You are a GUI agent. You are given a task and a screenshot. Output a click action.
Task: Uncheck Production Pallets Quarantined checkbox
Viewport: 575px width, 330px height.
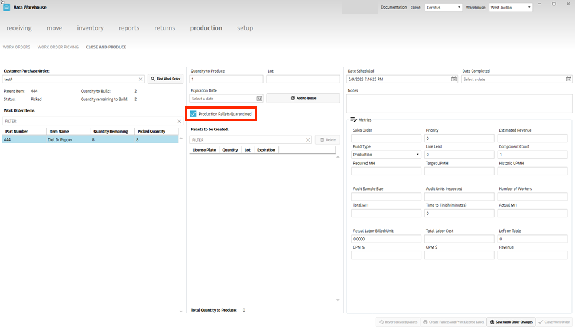click(x=193, y=114)
